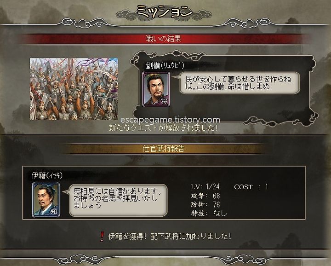331x266 pixels.
Task: Click the red exclamation mark icon
Action: (x=102, y=237)
